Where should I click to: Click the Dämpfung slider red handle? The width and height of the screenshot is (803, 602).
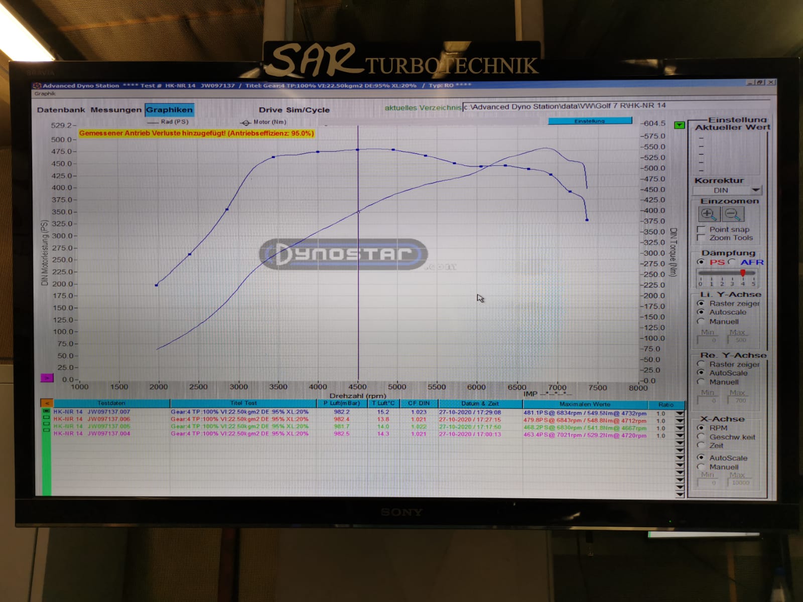pos(743,273)
